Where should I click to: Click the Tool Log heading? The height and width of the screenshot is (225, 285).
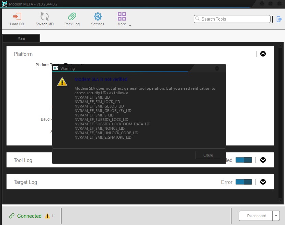[x=23, y=160]
